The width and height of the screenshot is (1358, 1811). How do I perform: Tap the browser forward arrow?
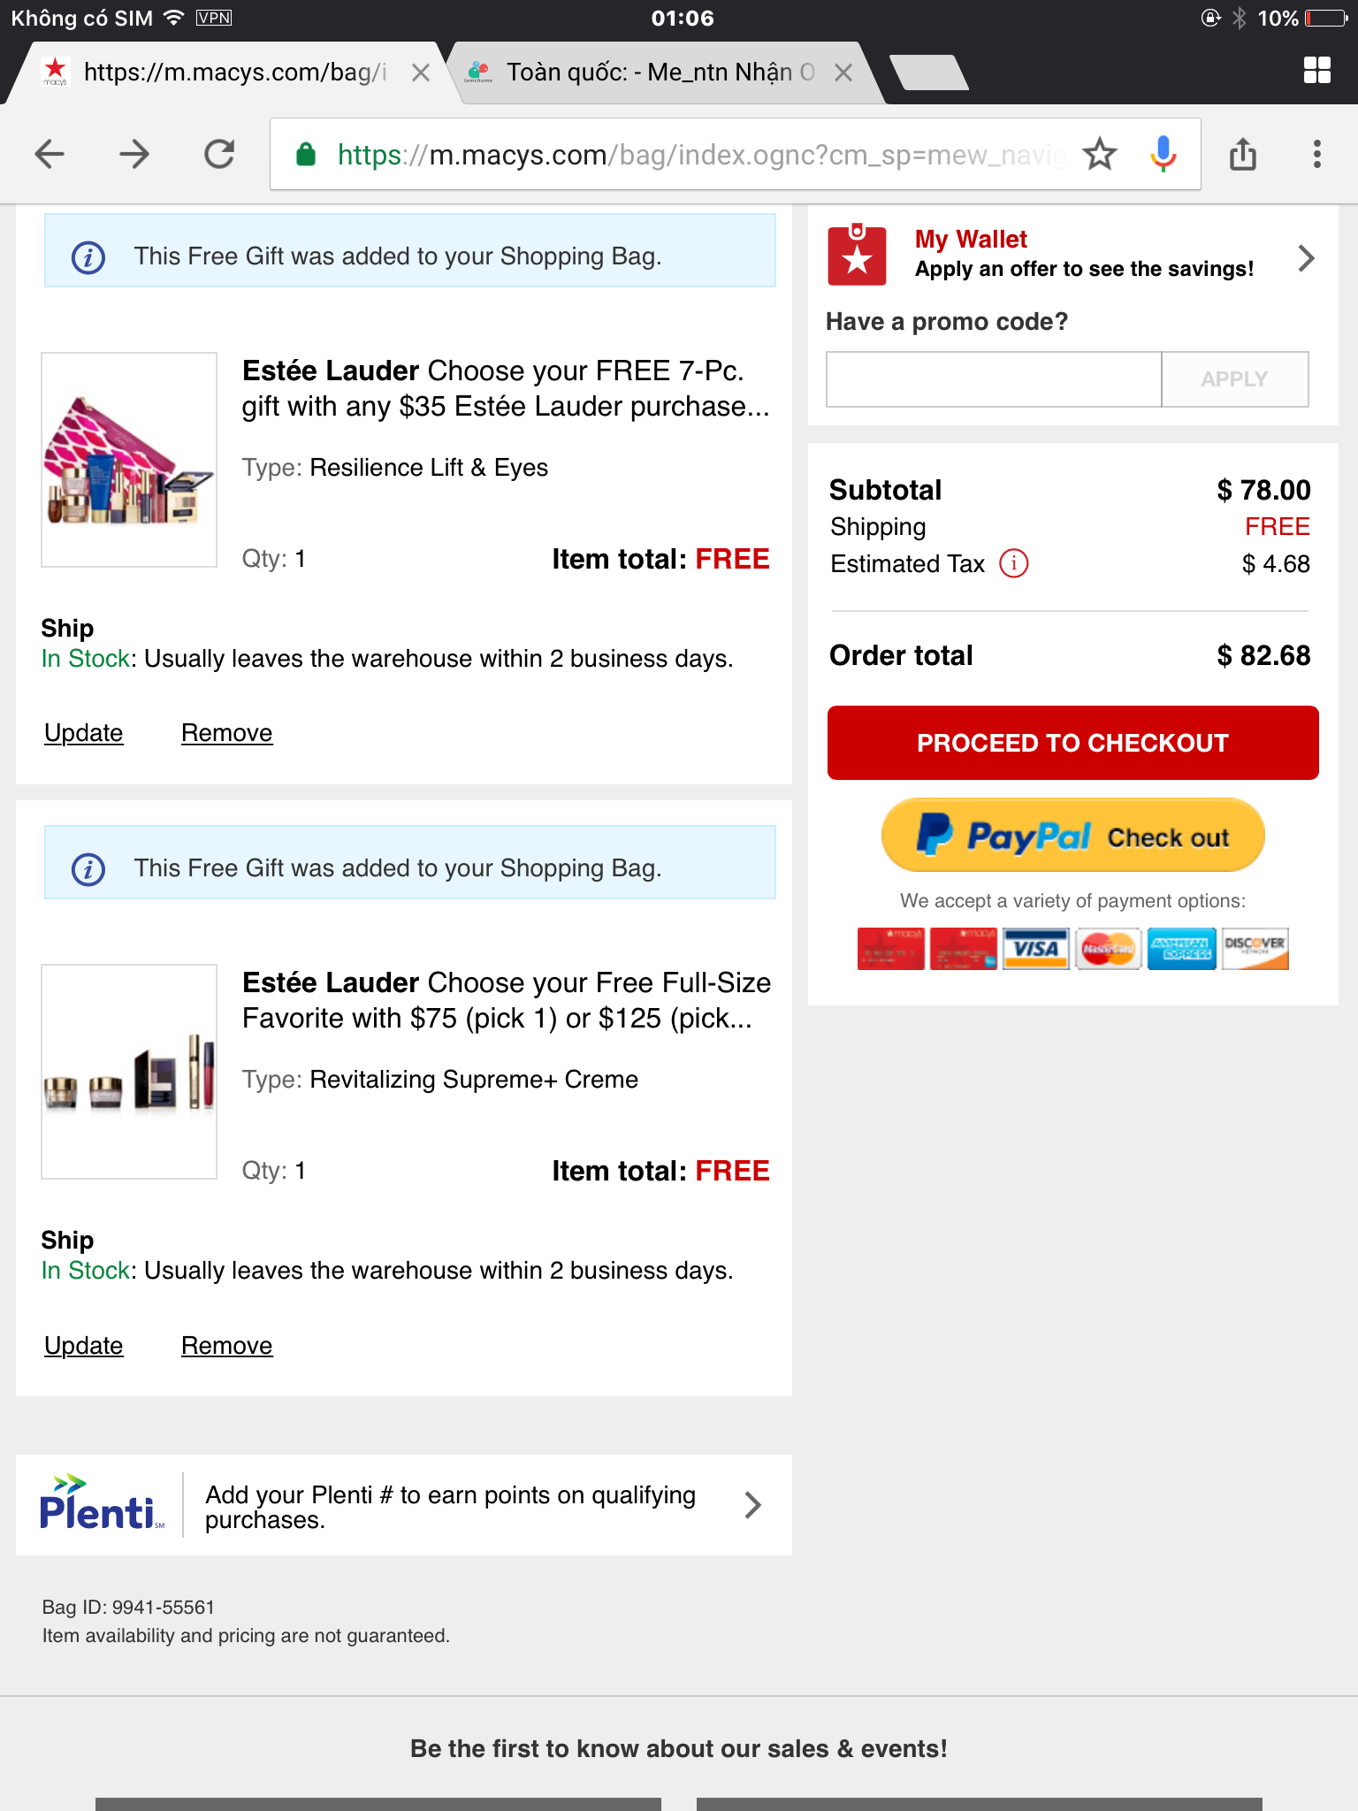click(134, 154)
